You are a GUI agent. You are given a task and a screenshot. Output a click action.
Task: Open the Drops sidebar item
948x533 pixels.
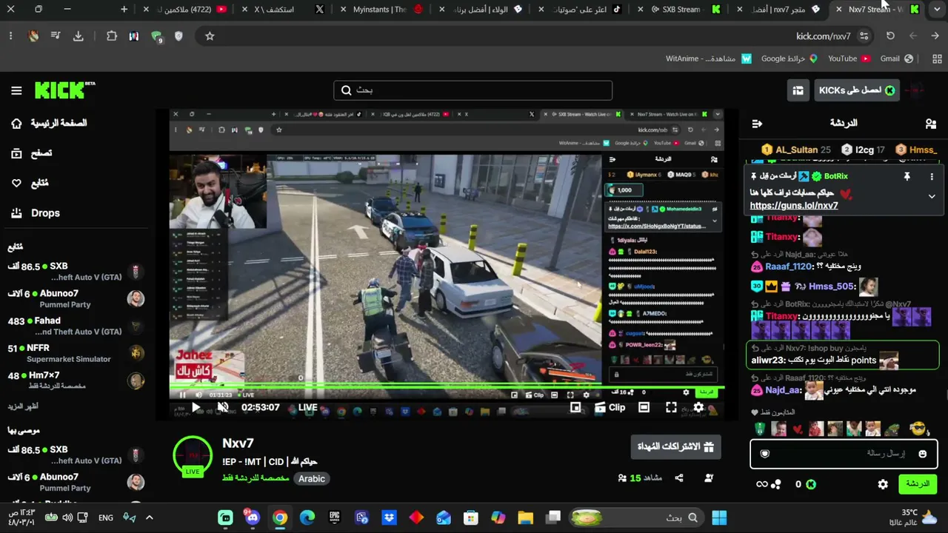coord(35,213)
